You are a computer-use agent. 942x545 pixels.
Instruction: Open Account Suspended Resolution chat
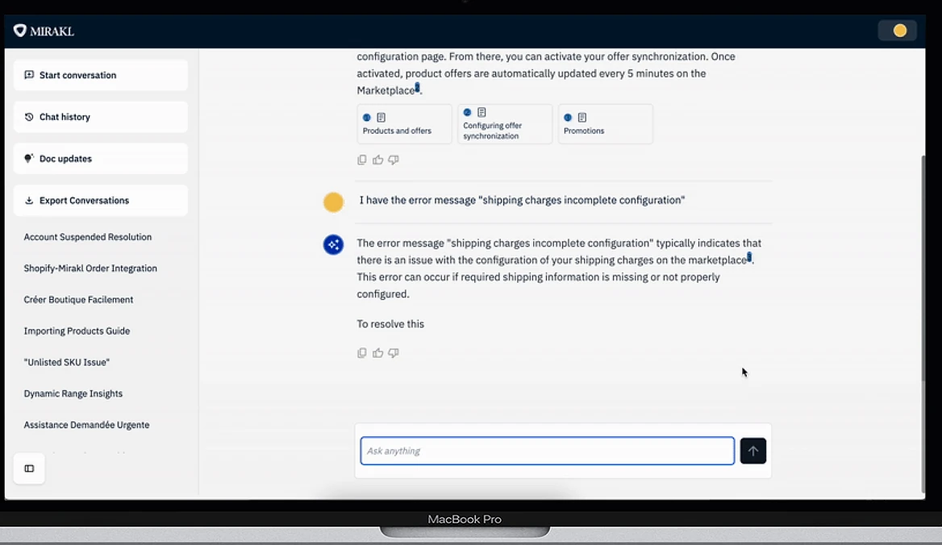click(88, 237)
